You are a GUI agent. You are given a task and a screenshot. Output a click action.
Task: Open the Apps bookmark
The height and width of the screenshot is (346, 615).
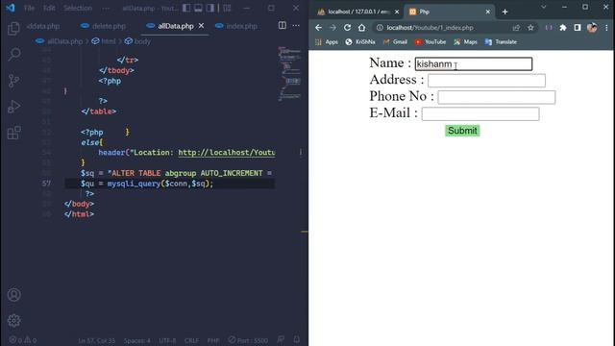click(x=327, y=41)
